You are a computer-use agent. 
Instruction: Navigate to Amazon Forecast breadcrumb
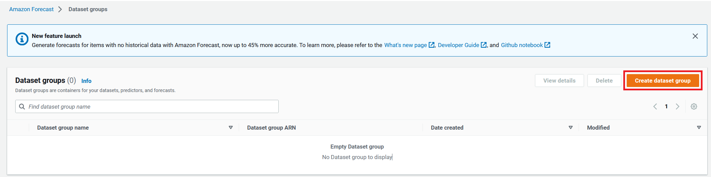point(31,9)
